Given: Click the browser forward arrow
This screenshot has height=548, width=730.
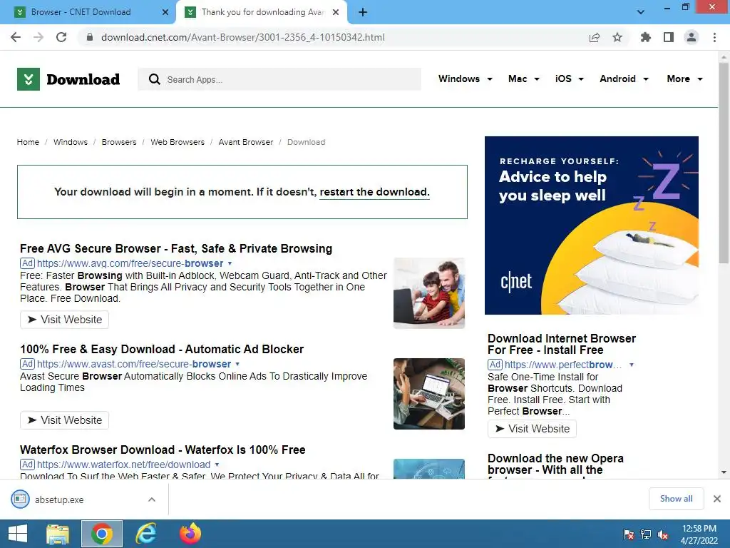Looking at the screenshot, I should (x=38, y=37).
